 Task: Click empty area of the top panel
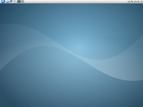(x=75, y=1)
